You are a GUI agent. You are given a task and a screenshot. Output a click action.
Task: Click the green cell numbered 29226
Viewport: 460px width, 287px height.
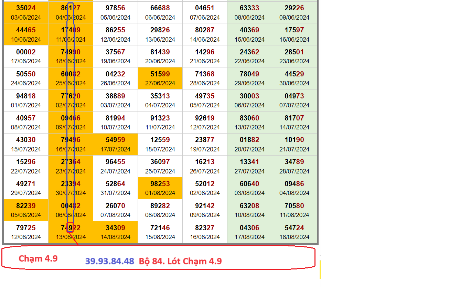[294, 13]
